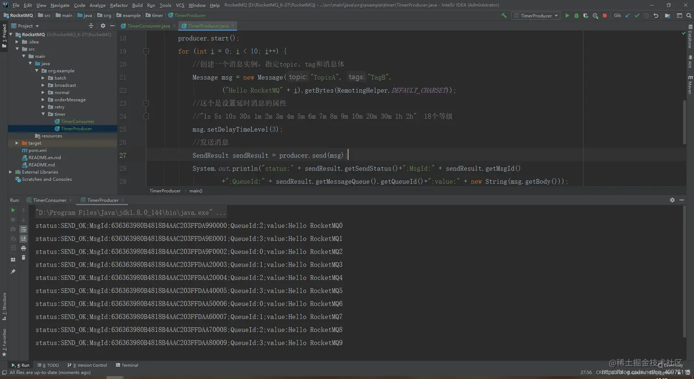The width and height of the screenshot is (694, 379).
Task: Toggle the Database tool window
Action: 690,37
